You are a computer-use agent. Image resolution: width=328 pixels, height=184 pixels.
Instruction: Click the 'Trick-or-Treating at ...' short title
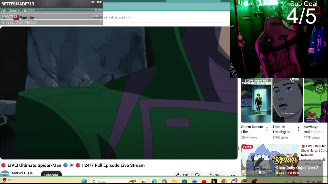pyautogui.click(x=283, y=129)
